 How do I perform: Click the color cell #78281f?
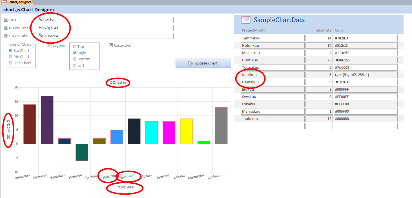[x=366, y=38]
